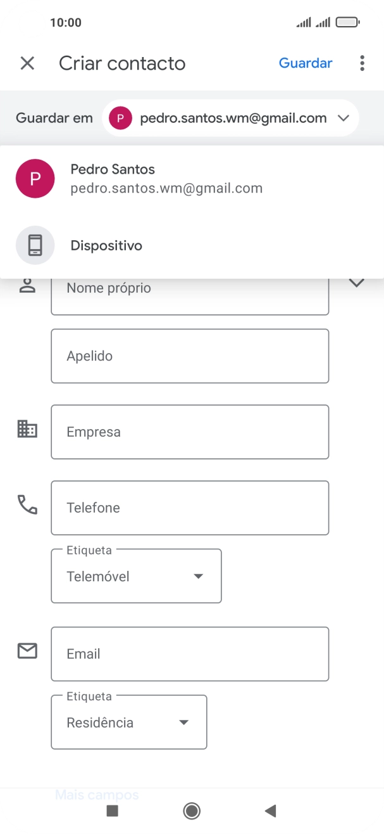The width and height of the screenshot is (384, 834).
Task: Click the email envelope icon
Action: click(x=27, y=650)
